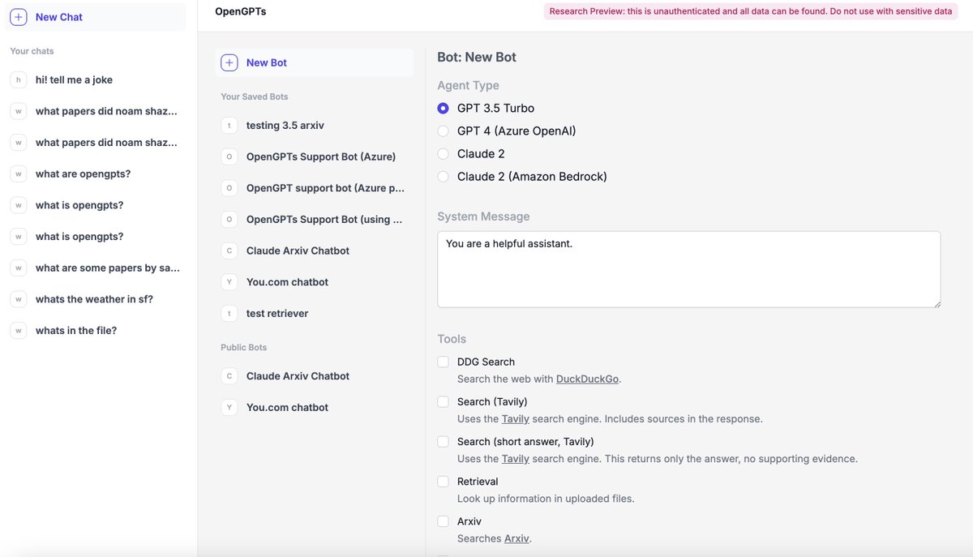The width and height of the screenshot is (973, 557).
Task: Click the You.com chatbot avatar icon
Action: [229, 281]
